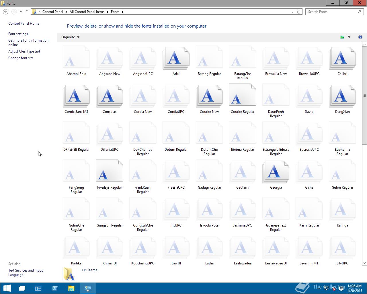Select the Courier Regular font icon
Image resolution: width=367 pixels, height=294 pixels.
[x=243, y=95]
